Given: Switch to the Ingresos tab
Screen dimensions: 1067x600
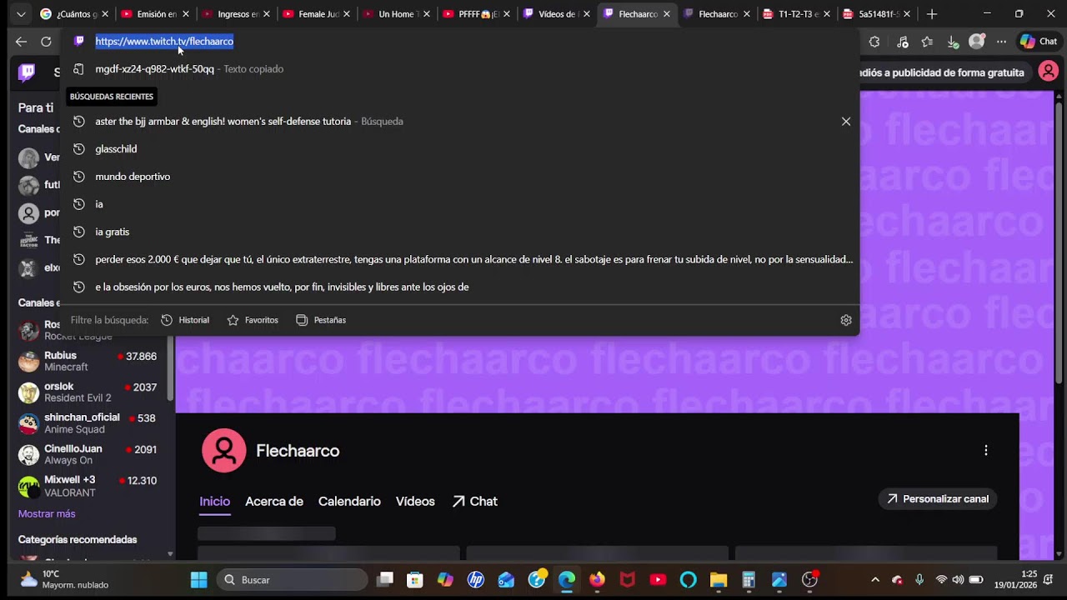Looking at the screenshot, I should pos(234,14).
